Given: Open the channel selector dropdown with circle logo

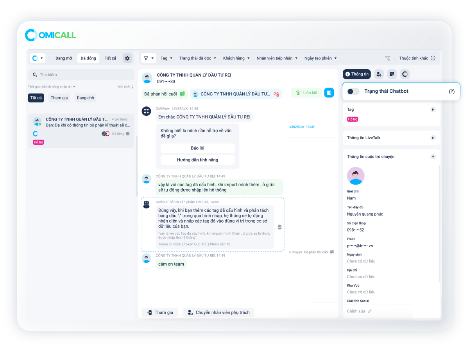Looking at the screenshot, I should 38,58.
